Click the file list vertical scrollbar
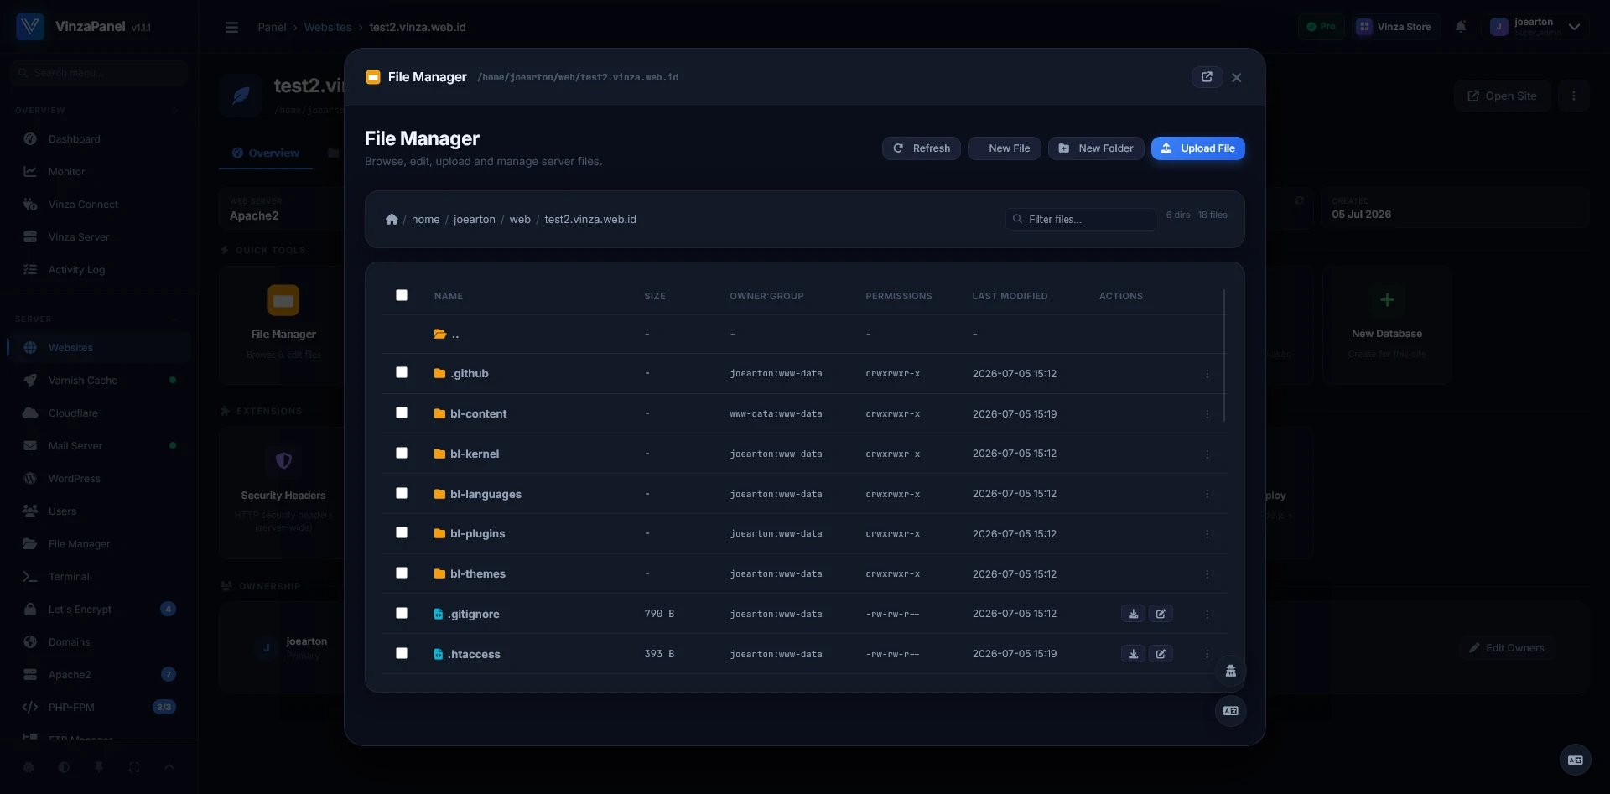 [x=1224, y=355]
